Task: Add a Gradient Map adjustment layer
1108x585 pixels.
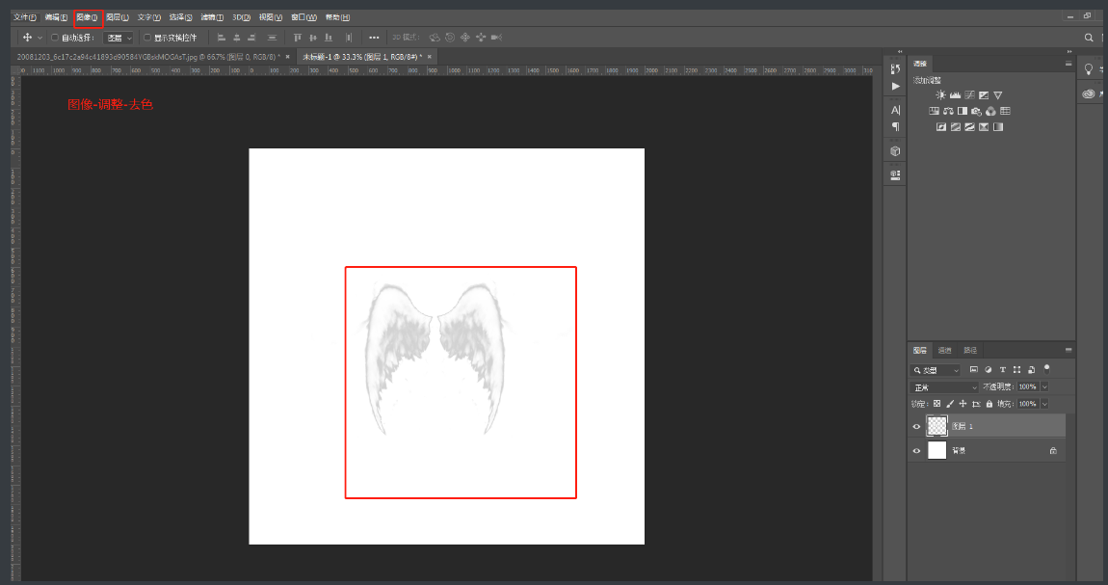Action: tap(998, 127)
